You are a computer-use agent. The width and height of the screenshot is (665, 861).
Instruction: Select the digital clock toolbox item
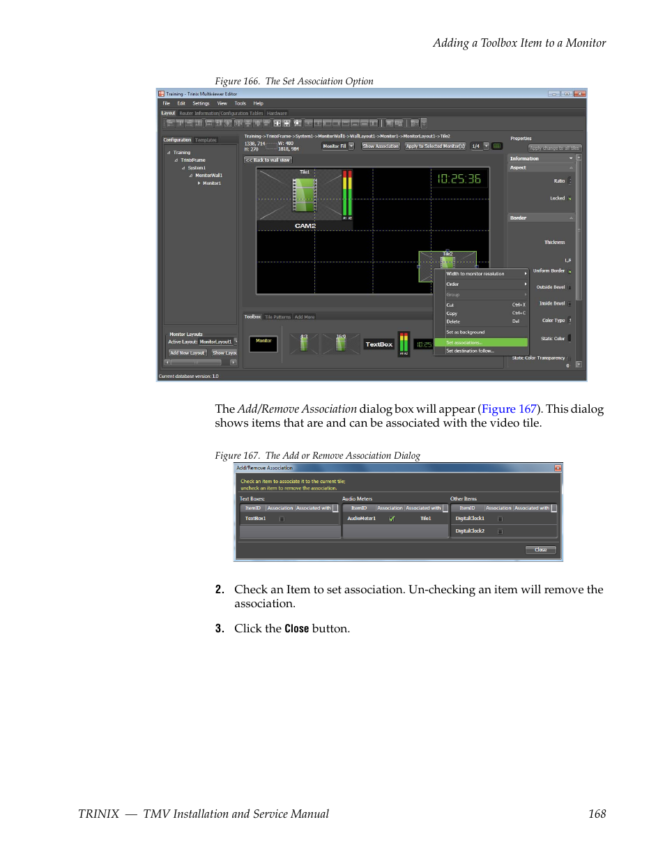[424, 344]
